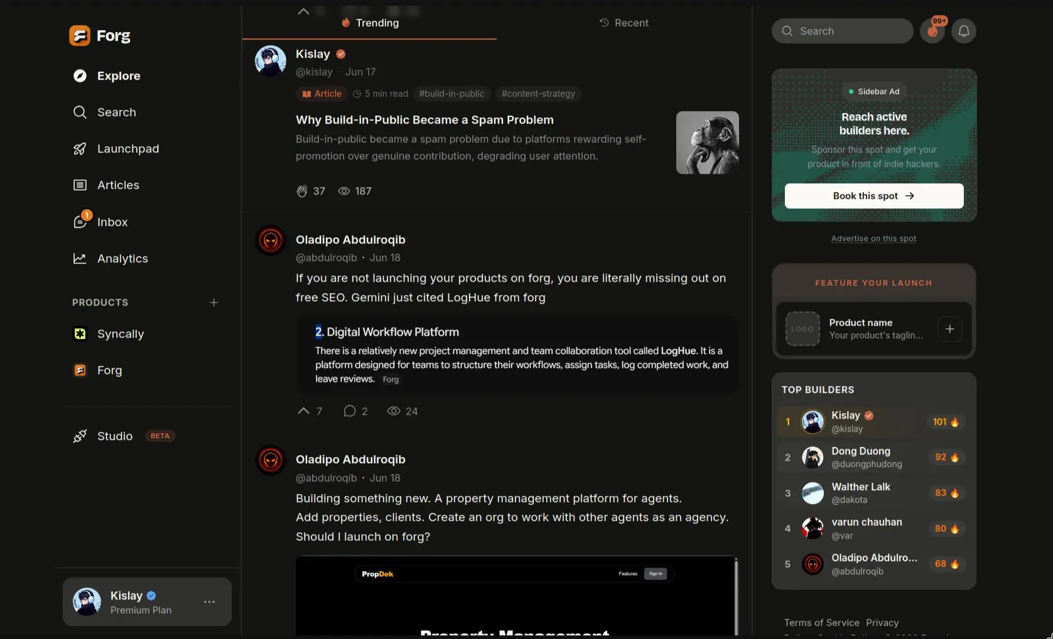Viewport: 1053px width, 639px height.
Task: Open the Articles section
Action: coord(106,185)
